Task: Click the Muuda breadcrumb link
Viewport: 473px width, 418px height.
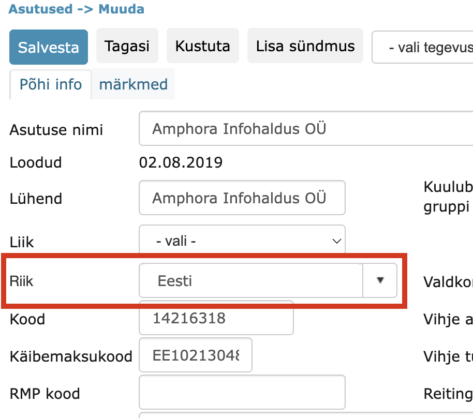Action: coord(121,9)
